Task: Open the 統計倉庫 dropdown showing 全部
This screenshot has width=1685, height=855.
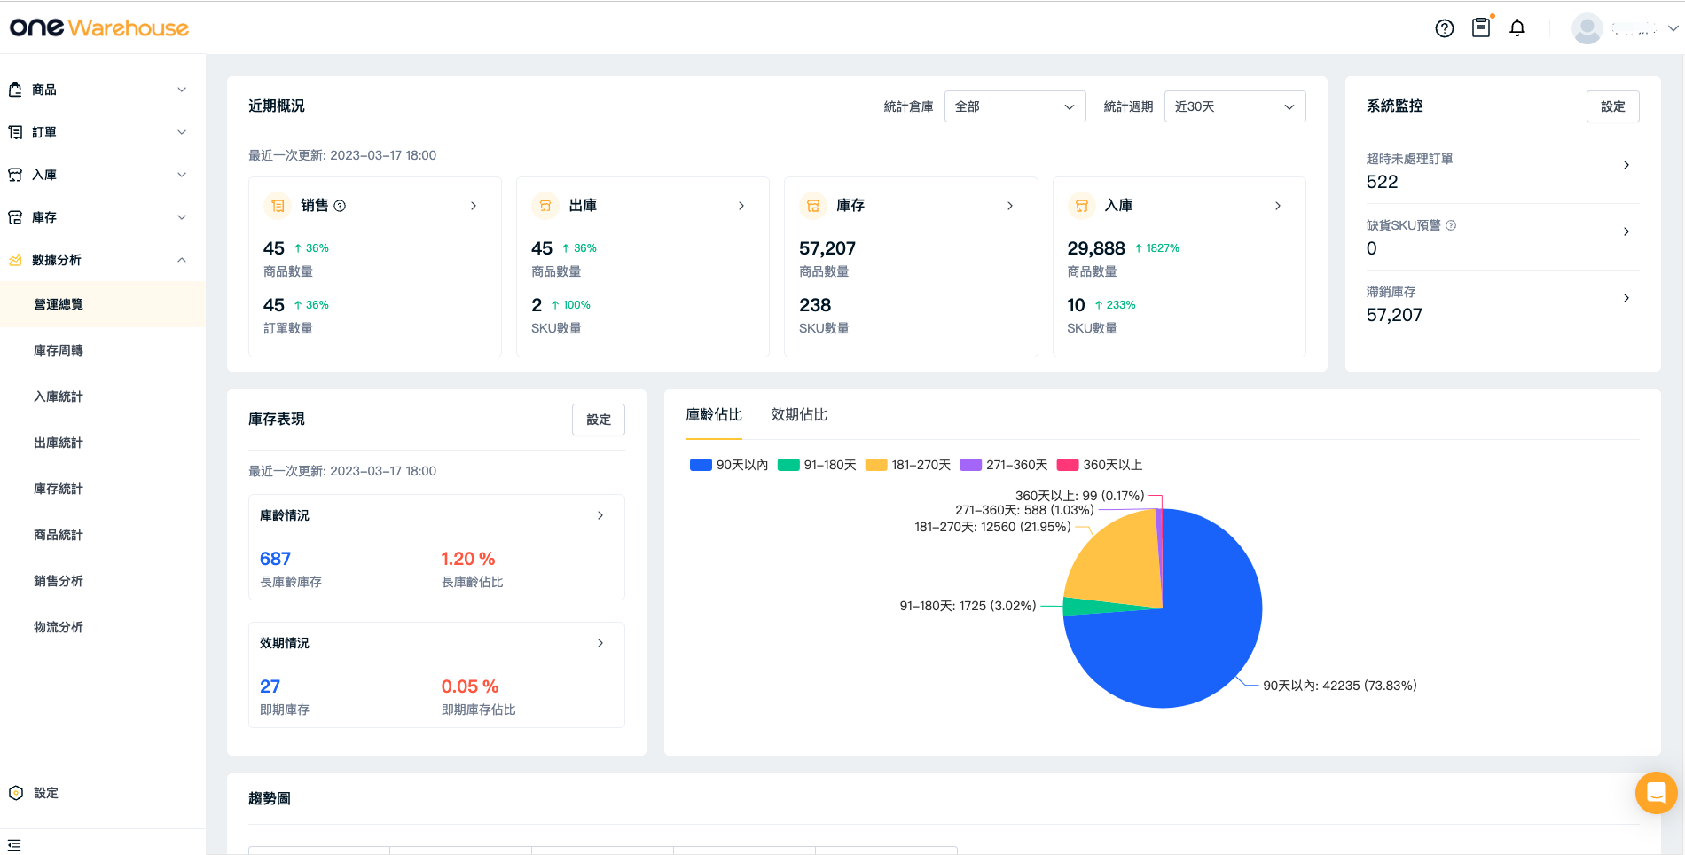Action: pyautogui.click(x=1015, y=106)
